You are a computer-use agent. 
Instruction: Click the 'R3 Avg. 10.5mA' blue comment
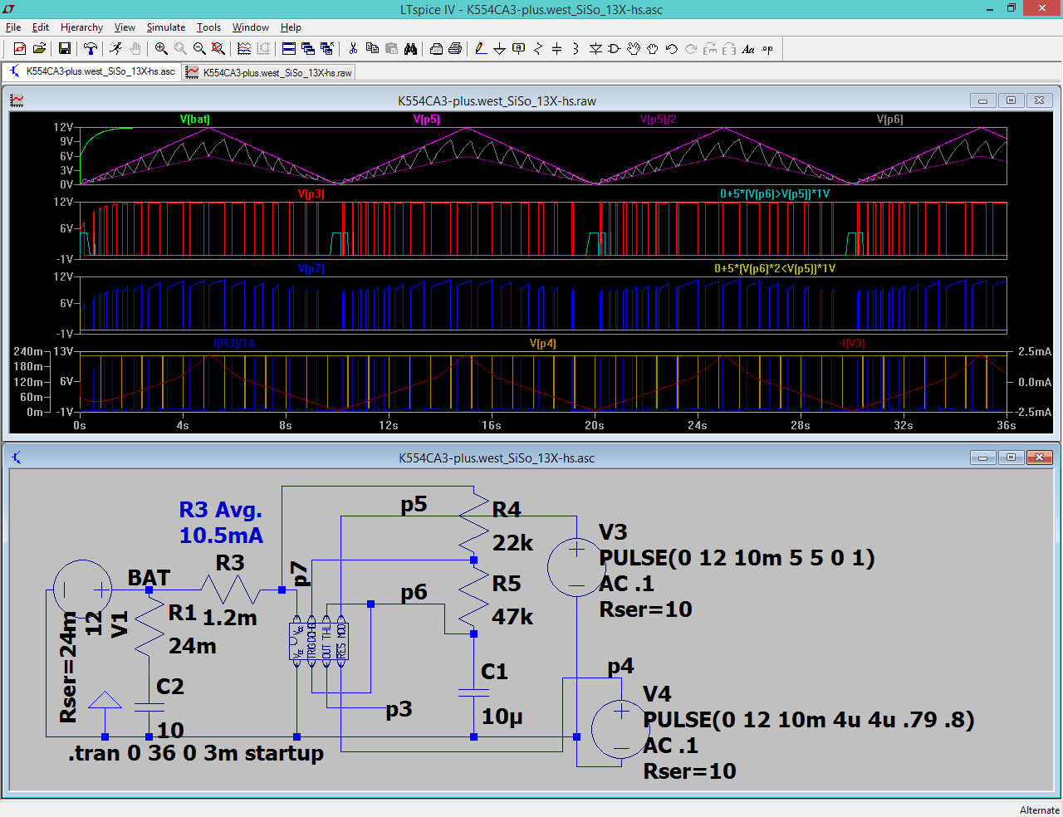point(221,522)
